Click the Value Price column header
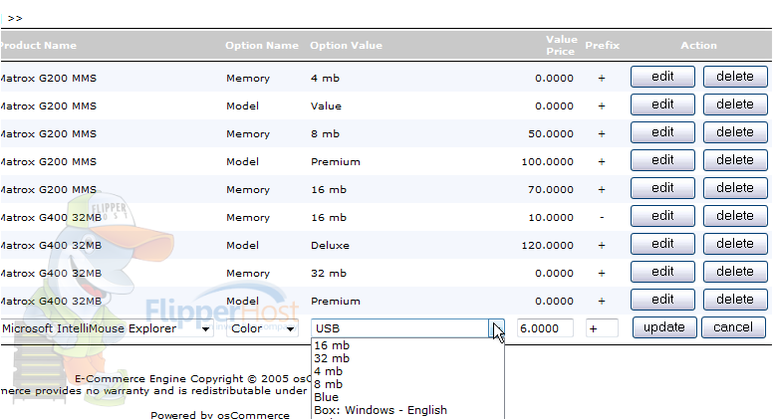The width and height of the screenshot is (773, 420). [x=561, y=46]
